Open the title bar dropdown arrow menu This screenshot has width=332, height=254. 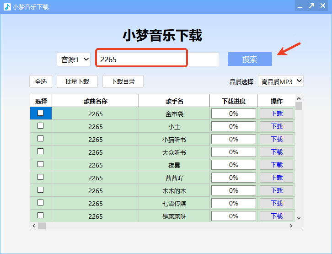pos(299,6)
